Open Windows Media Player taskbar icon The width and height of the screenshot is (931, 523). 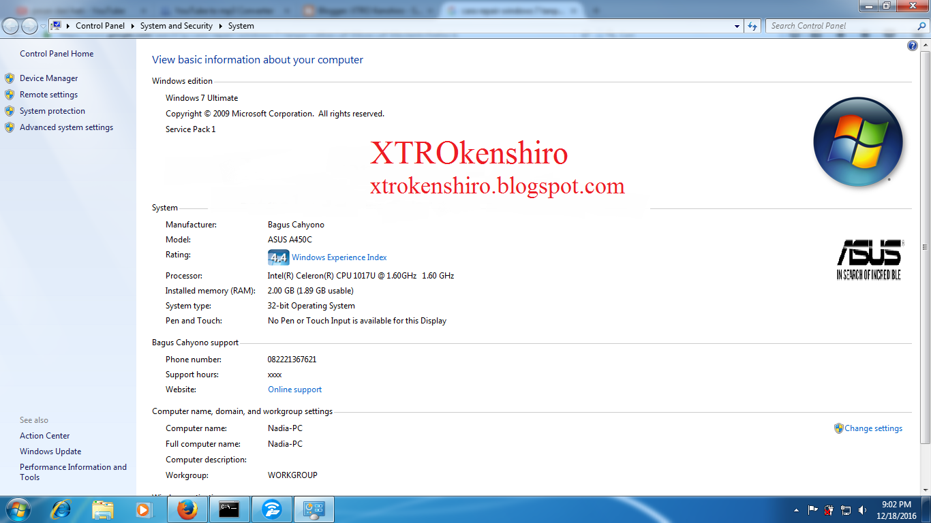pos(143,509)
